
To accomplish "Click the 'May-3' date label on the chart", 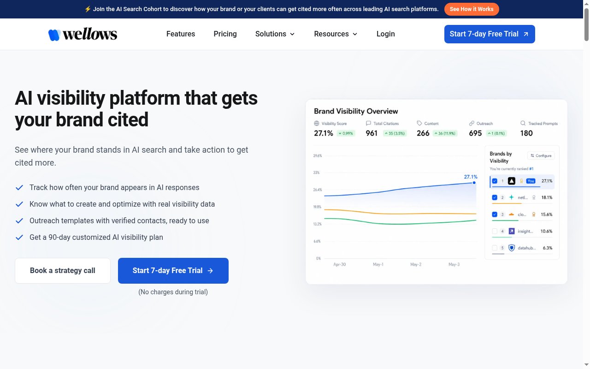I will click(x=454, y=264).
